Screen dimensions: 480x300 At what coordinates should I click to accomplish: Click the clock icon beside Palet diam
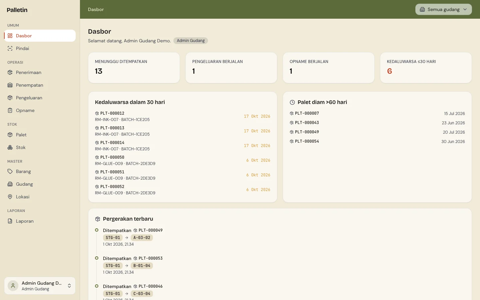pyautogui.click(x=292, y=102)
